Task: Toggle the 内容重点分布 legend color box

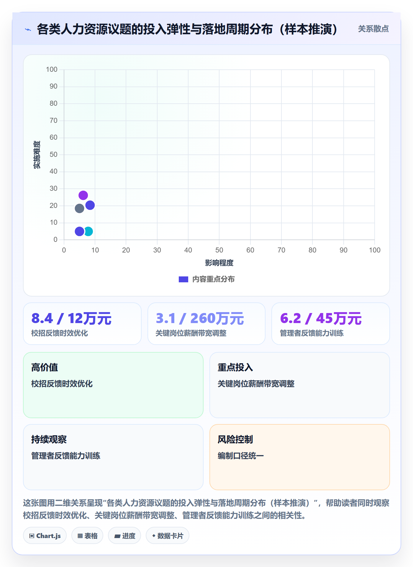Action: pyautogui.click(x=183, y=279)
